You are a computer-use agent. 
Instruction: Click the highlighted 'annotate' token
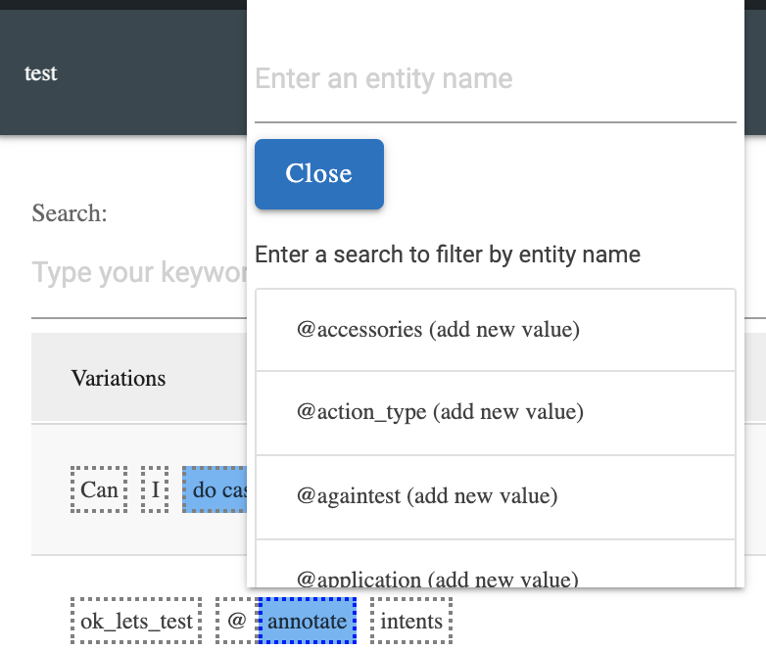tap(307, 621)
